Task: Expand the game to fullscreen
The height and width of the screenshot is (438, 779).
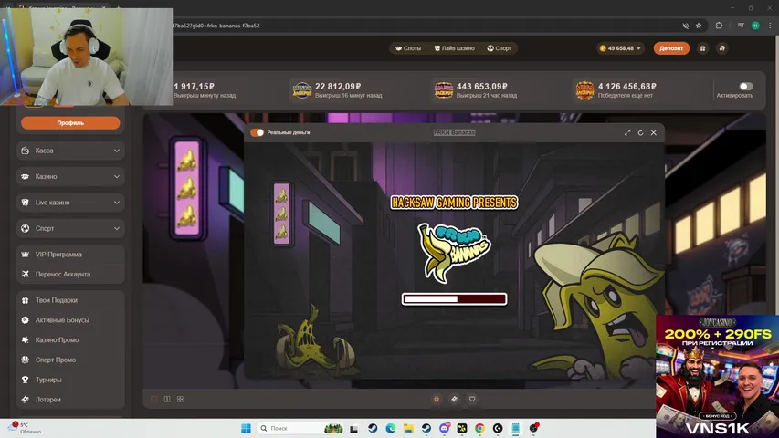Action: (x=627, y=132)
